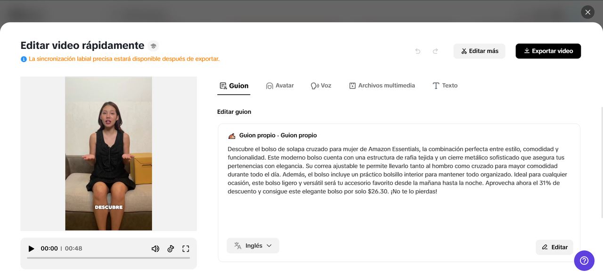Open the help question mark button
The height and width of the screenshot is (279, 603).
coord(584,260)
